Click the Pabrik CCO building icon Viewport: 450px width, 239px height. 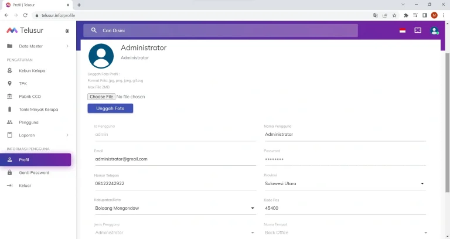point(9,97)
